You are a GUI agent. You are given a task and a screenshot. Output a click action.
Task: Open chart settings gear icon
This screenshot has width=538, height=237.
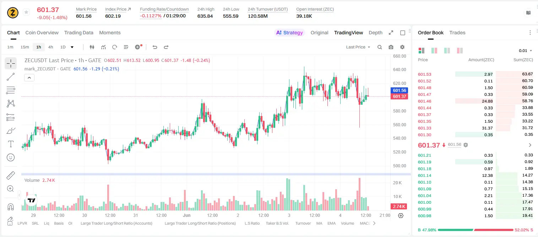402,47
